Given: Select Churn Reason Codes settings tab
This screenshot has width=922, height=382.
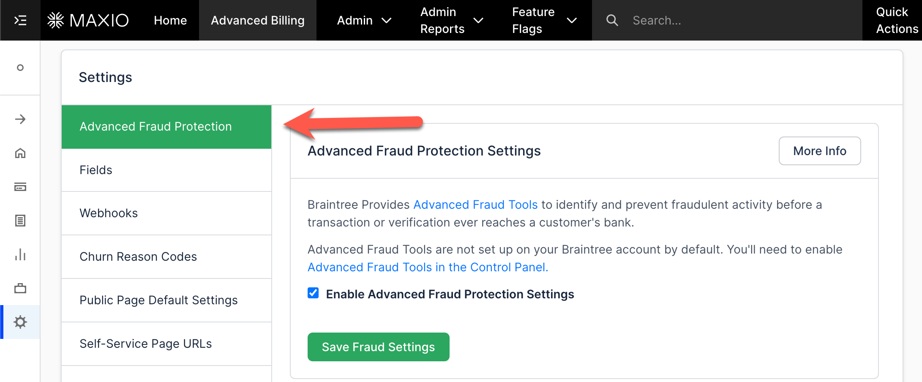Looking at the screenshot, I should pyautogui.click(x=138, y=256).
